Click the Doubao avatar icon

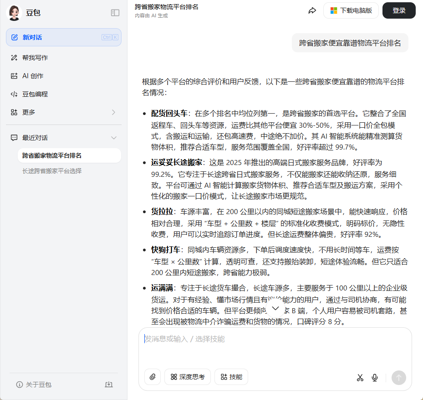click(x=14, y=13)
